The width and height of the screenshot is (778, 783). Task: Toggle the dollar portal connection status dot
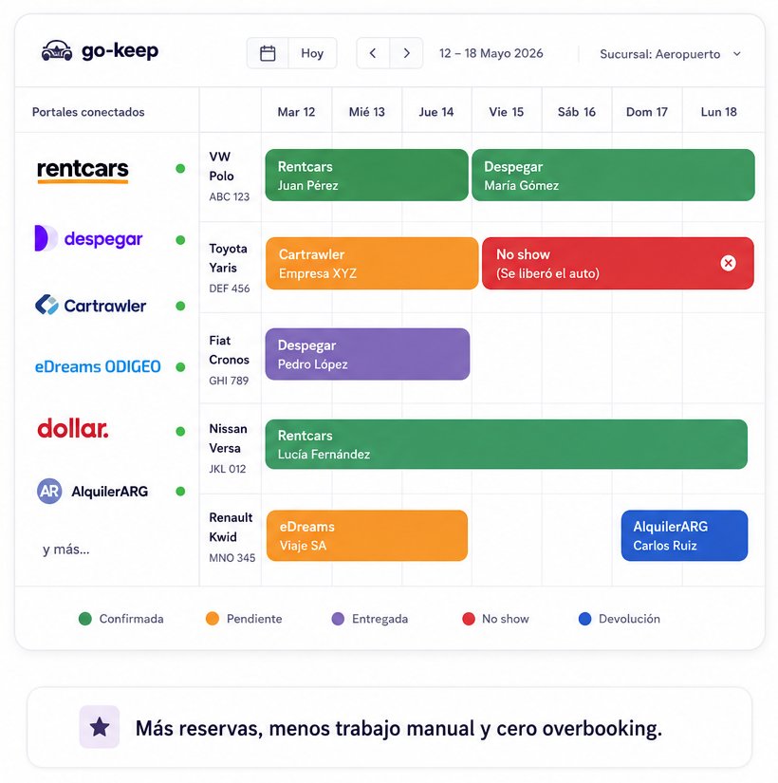[180, 431]
